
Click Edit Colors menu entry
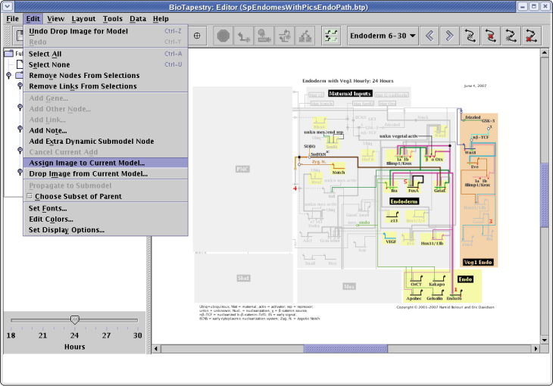[x=51, y=219]
